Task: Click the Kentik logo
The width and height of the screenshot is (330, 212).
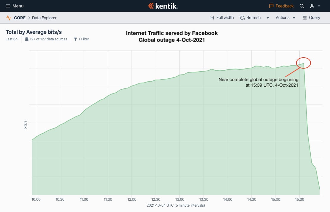Action: (x=163, y=6)
